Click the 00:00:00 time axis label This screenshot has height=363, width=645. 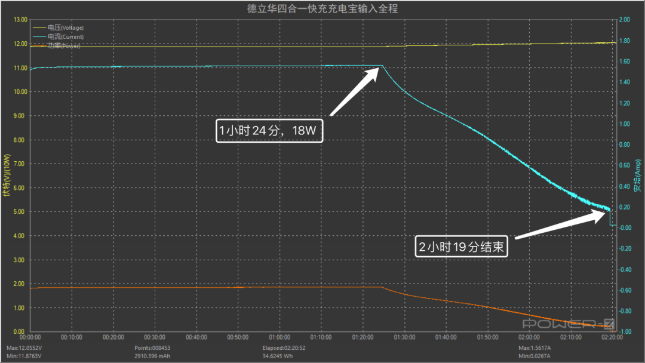(30, 337)
